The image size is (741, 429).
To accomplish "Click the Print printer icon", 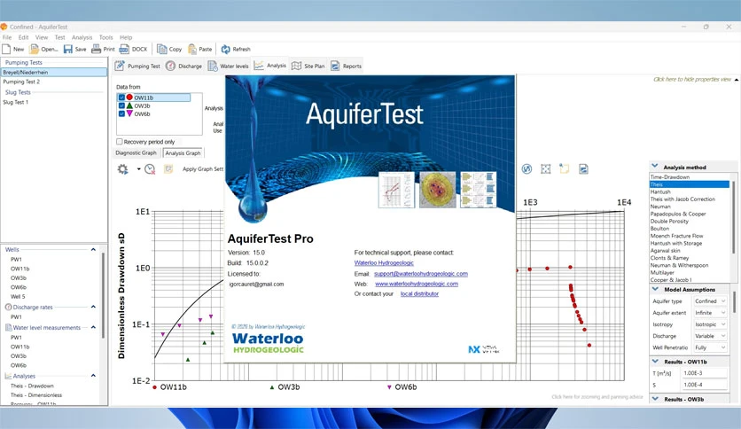I will pos(96,49).
